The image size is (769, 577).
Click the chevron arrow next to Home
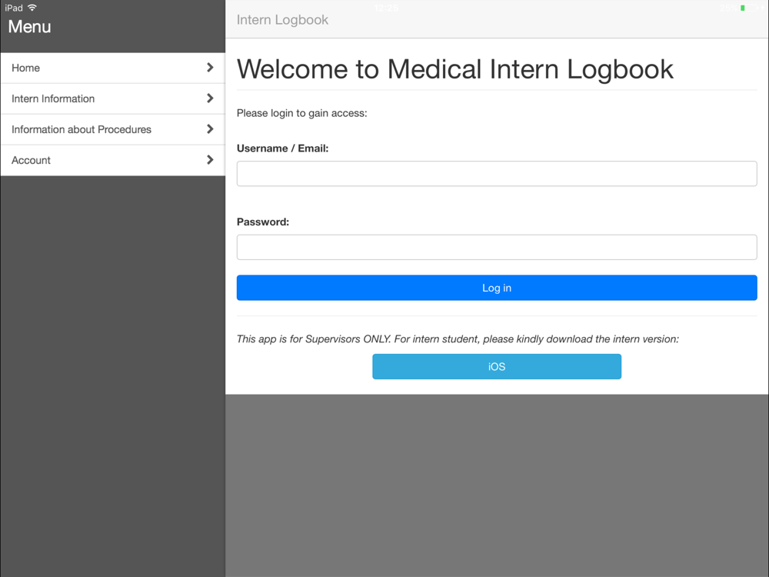point(210,68)
